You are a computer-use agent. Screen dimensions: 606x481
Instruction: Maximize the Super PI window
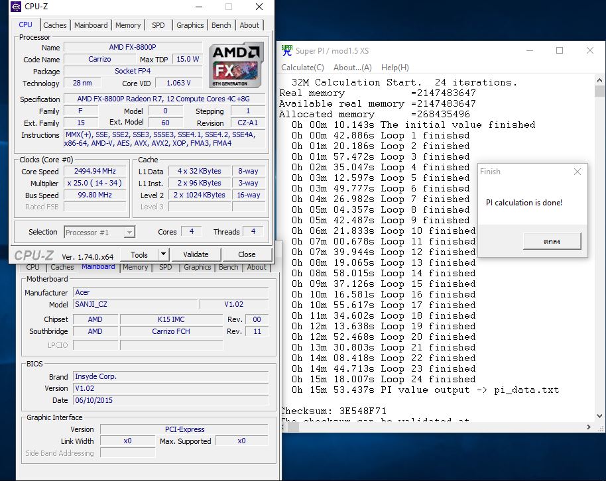tap(560, 50)
